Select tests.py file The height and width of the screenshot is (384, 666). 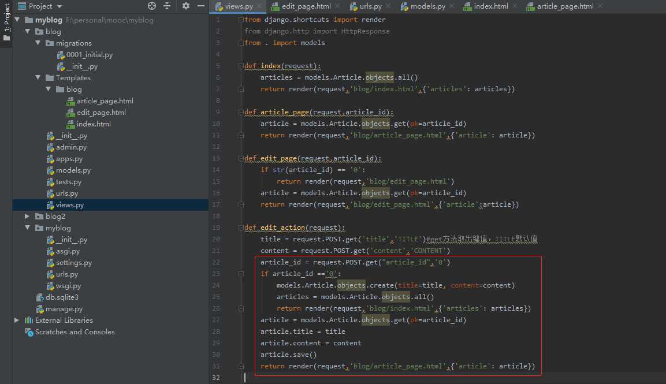tap(68, 181)
